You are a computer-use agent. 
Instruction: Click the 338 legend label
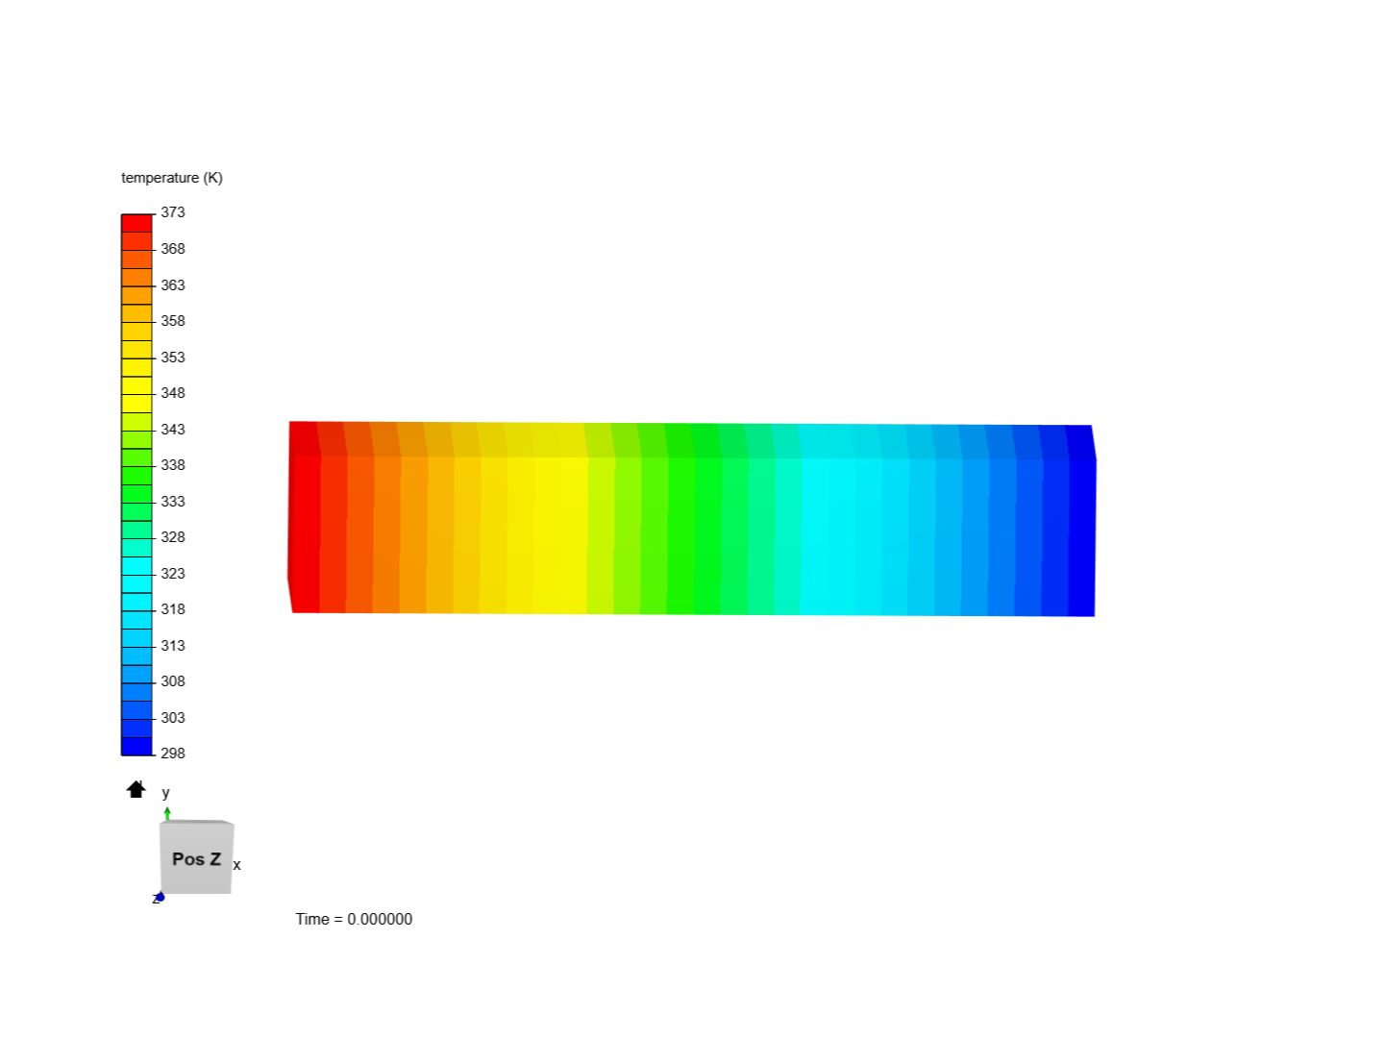point(173,465)
